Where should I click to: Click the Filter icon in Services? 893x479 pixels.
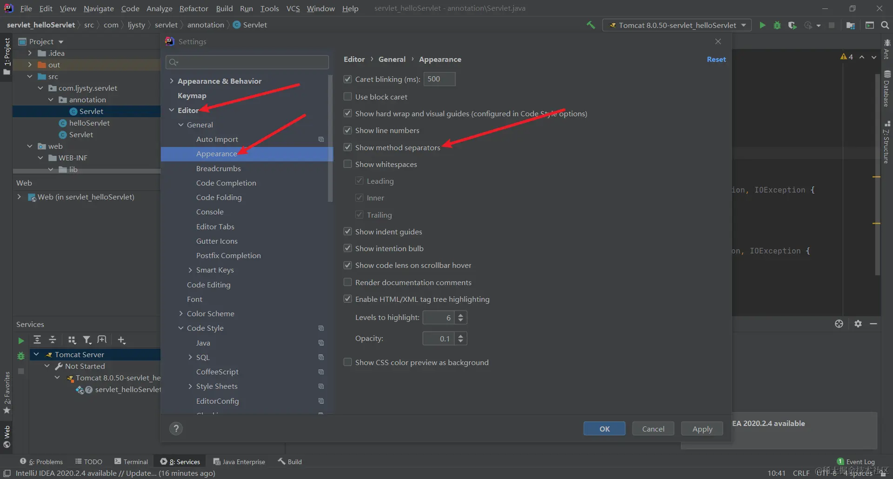coord(87,340)
